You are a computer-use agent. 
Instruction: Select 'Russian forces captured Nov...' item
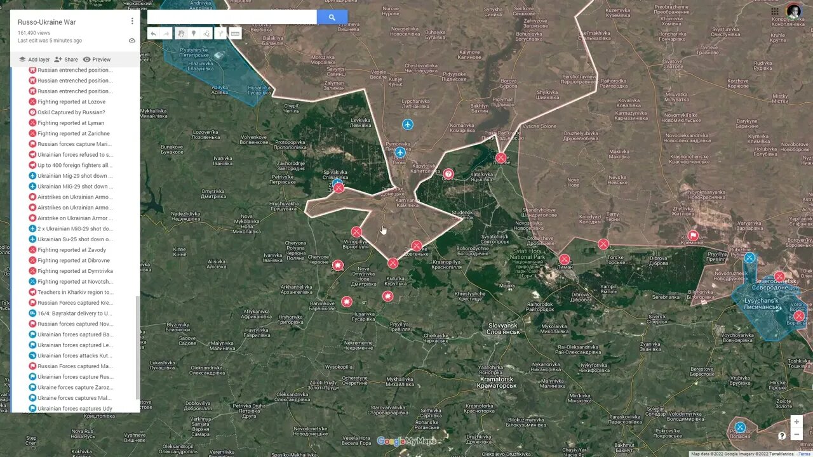point(71,324)
